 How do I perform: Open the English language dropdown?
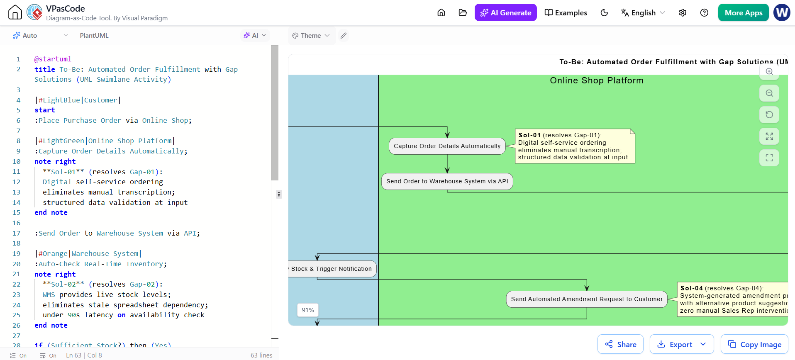(x=643, y=12)
